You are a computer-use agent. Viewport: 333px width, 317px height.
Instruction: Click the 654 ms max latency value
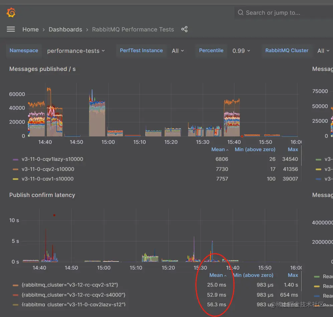(x=289, y=295)
